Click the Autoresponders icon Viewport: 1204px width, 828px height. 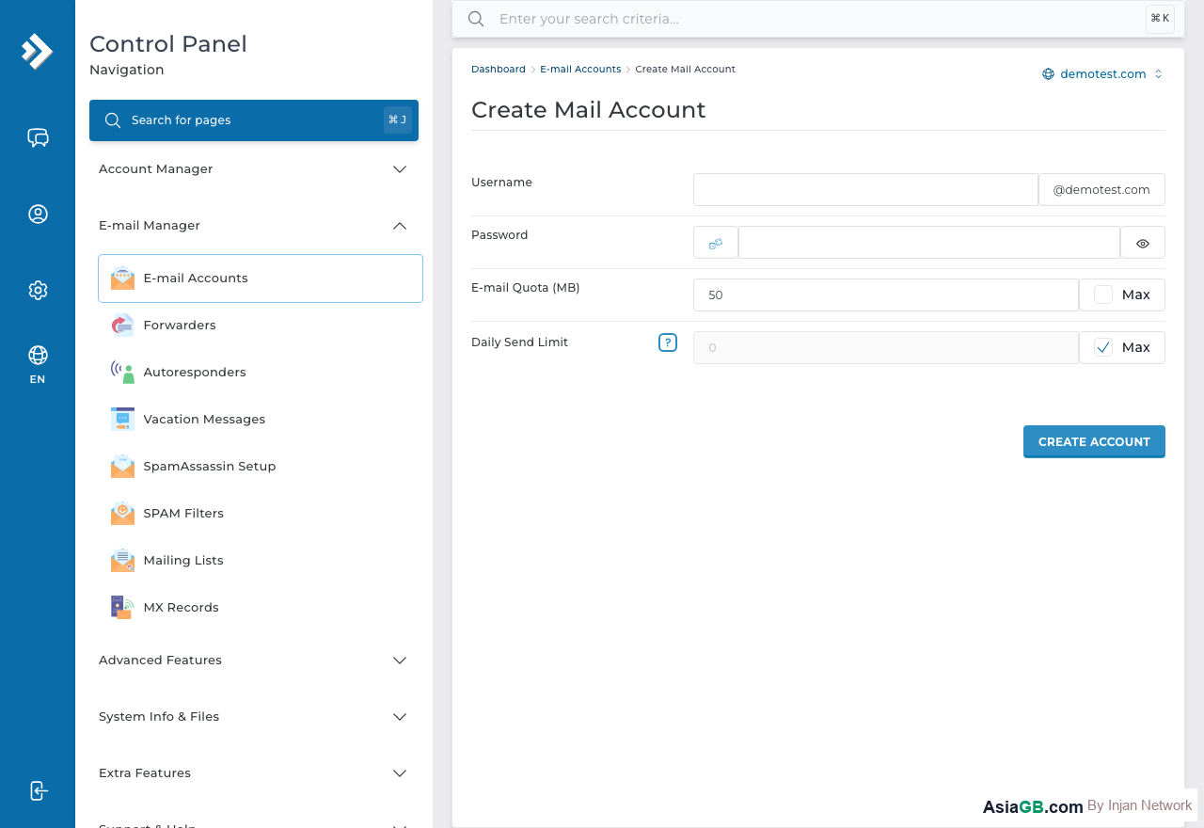click(122, 373)
